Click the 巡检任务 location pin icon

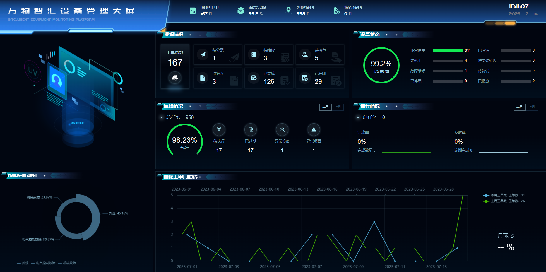tap(288, 11)
